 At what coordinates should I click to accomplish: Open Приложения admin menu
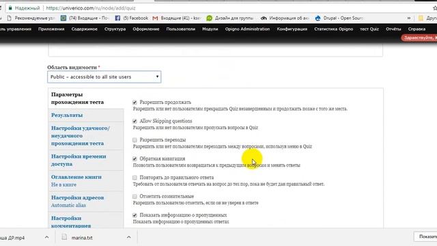tap(51, 29)
